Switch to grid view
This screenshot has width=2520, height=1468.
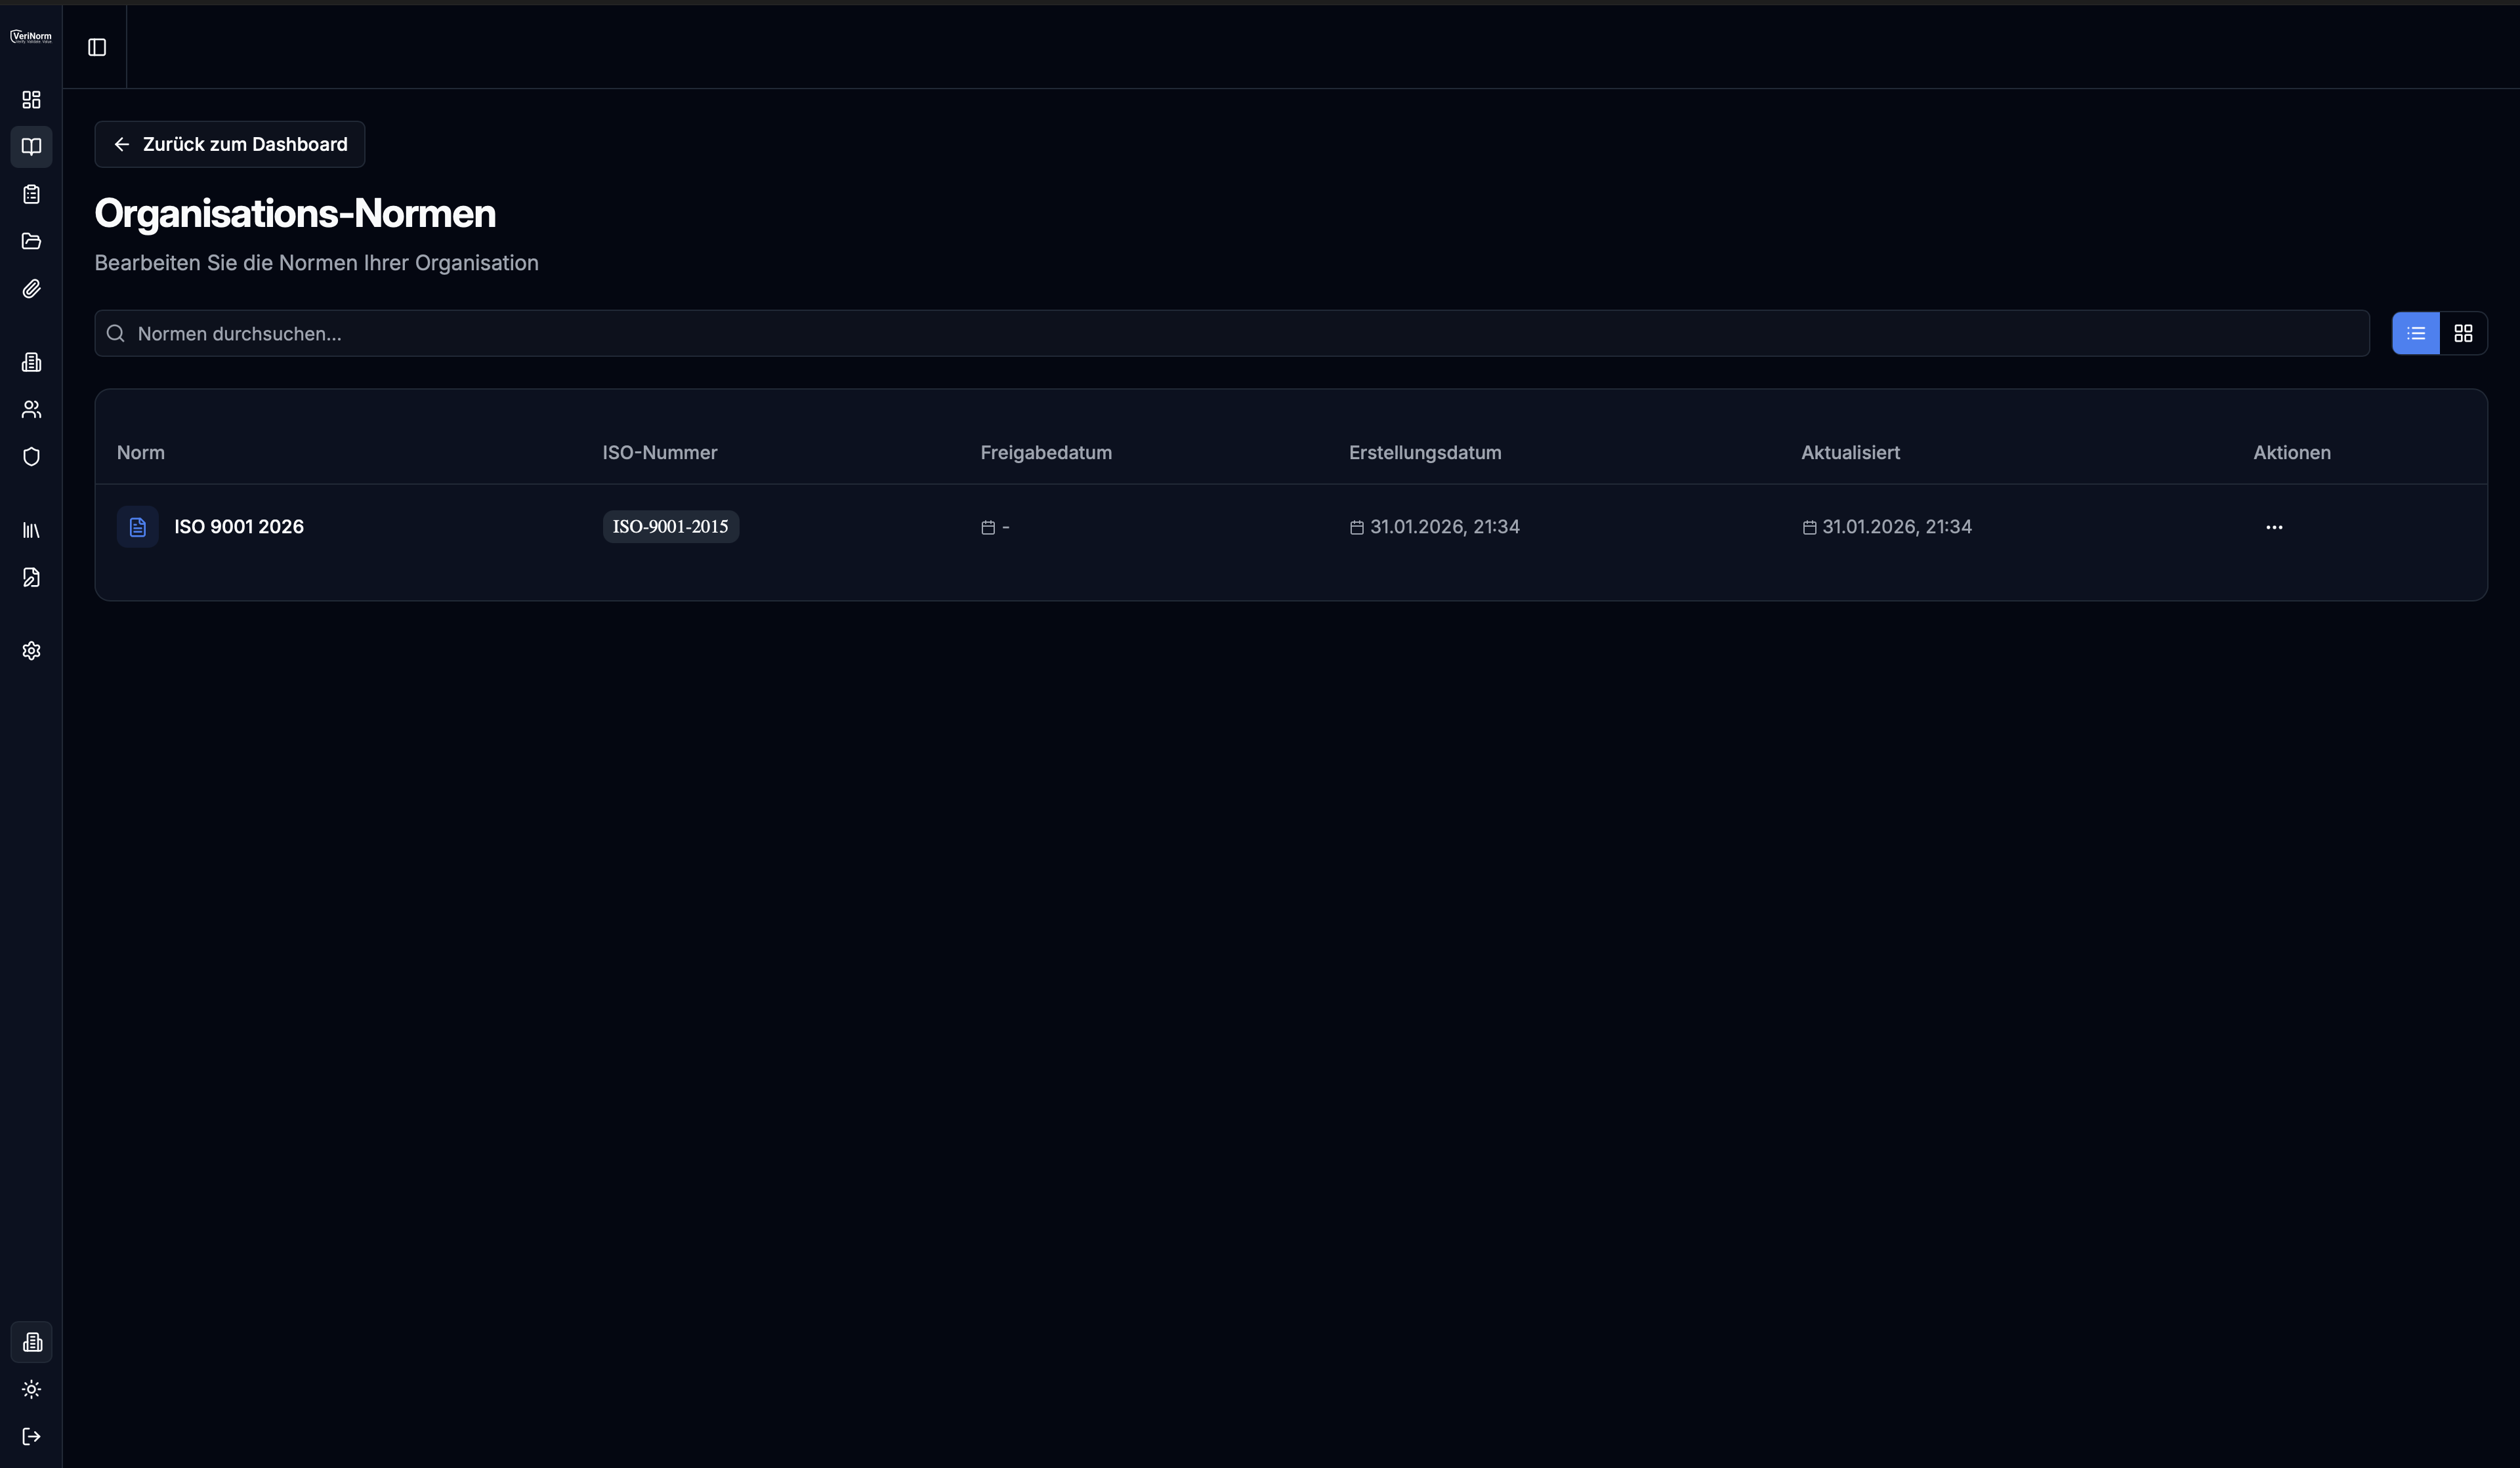2463,334
